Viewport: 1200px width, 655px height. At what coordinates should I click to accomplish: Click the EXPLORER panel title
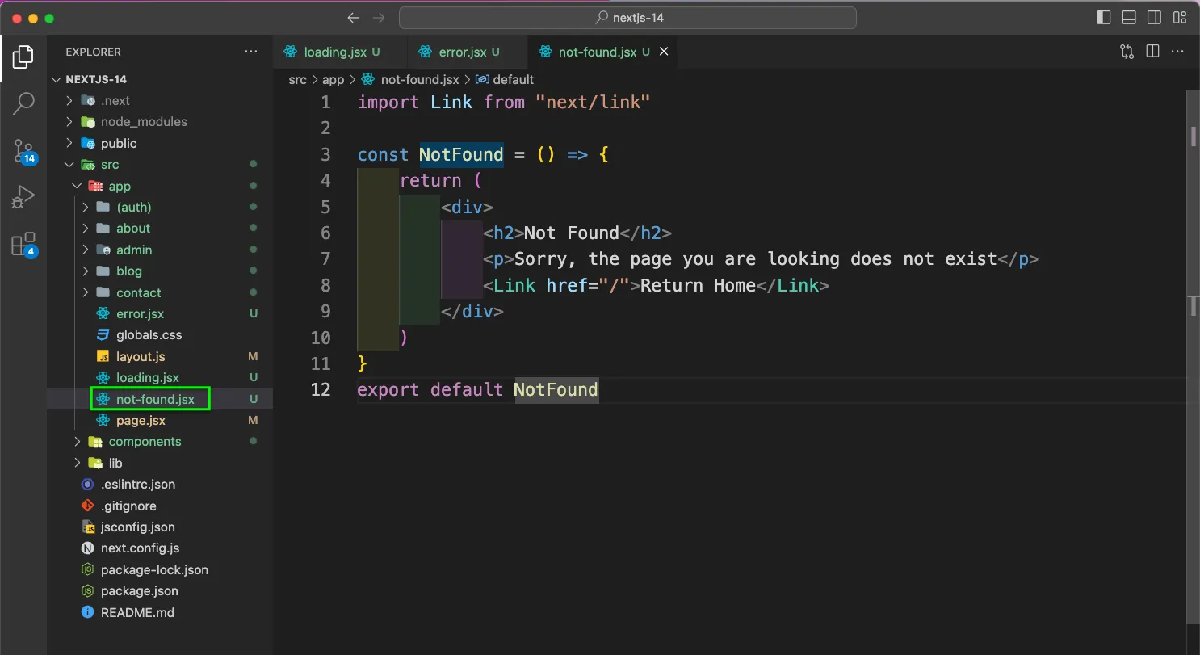94,52
